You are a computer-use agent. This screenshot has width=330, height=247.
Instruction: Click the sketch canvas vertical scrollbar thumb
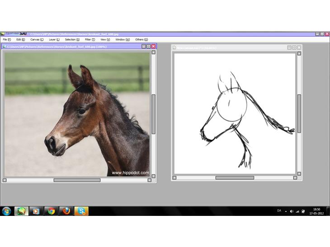(x=299, y=113)
